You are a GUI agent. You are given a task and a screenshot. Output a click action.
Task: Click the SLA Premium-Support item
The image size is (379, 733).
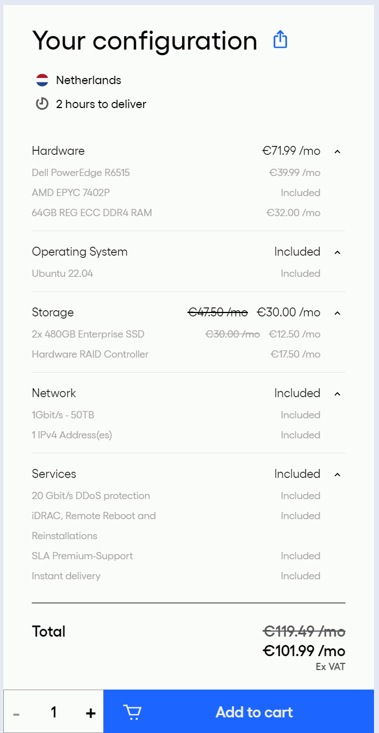(x=82, y=556)
